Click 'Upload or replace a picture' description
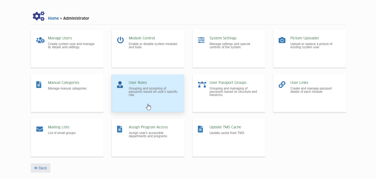 311,46
